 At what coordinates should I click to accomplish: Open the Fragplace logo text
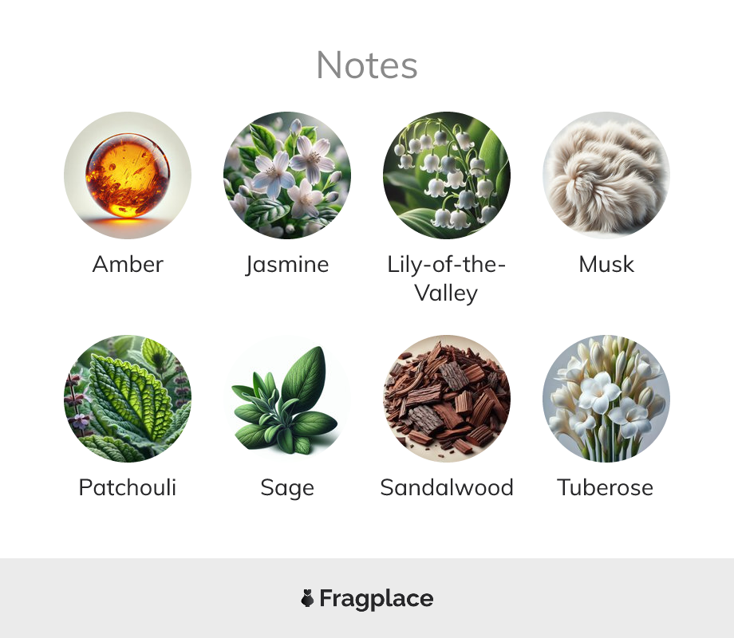tap(377, 599)
